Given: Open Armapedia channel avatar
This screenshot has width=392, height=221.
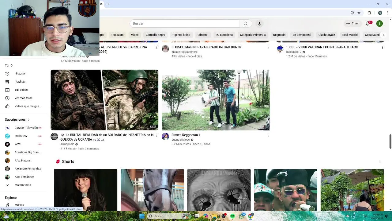Looking at the screenshot, I should point(54,137).
